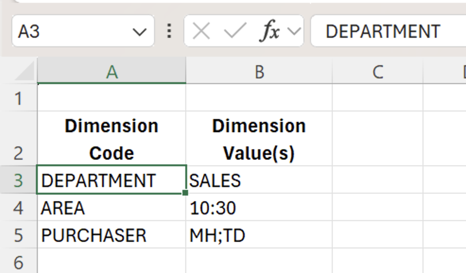
Task: Select column A header
Action: pos(112,72)
